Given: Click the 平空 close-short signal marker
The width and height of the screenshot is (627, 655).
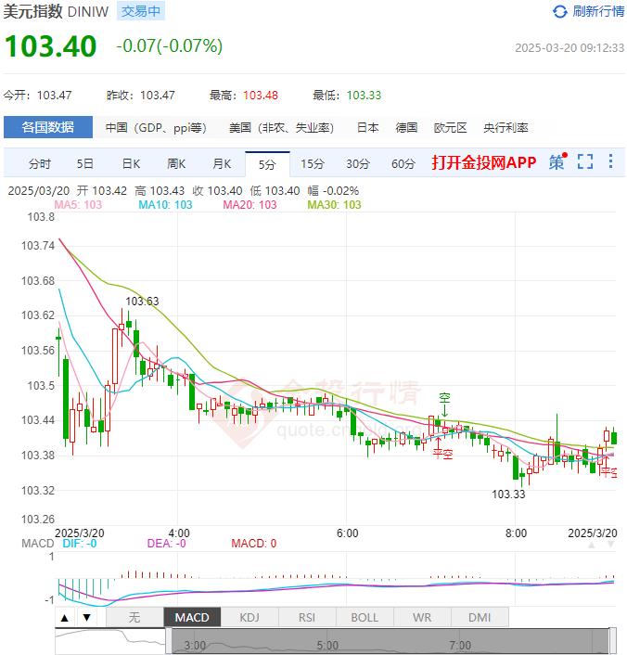Looking at the screenshot, I should click(442, 455).
